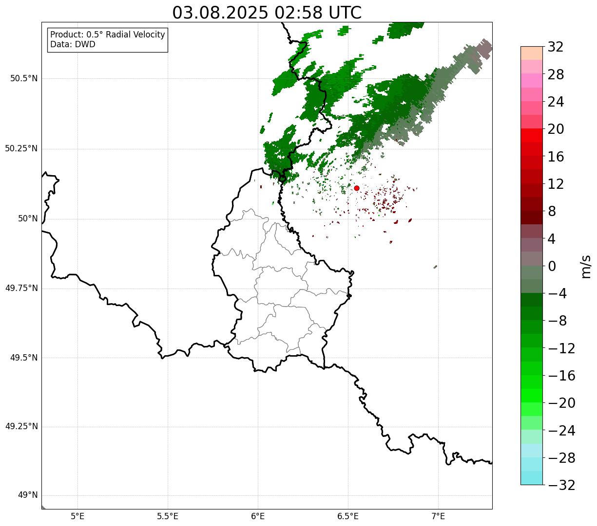The width and height of the screenshot is (597, 526).
Task: Click the colorbar value 8
Action: click(x=552, y=211)
